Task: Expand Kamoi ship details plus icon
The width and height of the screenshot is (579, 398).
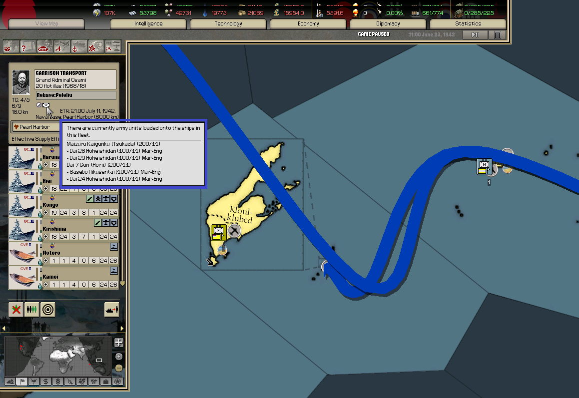Action: pyautogui.click(x=46, y=284)
